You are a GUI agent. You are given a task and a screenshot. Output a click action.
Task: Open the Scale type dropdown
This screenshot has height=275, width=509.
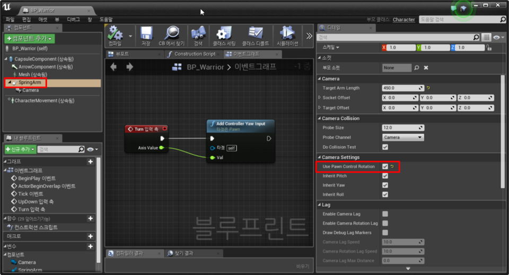pyautogui.click(x=331, y=47)
